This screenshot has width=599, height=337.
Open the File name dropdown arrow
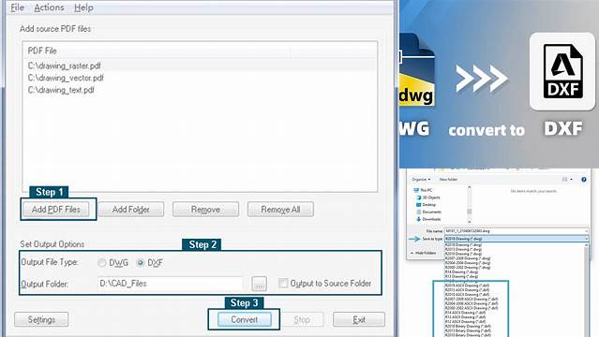pos(586,231)
